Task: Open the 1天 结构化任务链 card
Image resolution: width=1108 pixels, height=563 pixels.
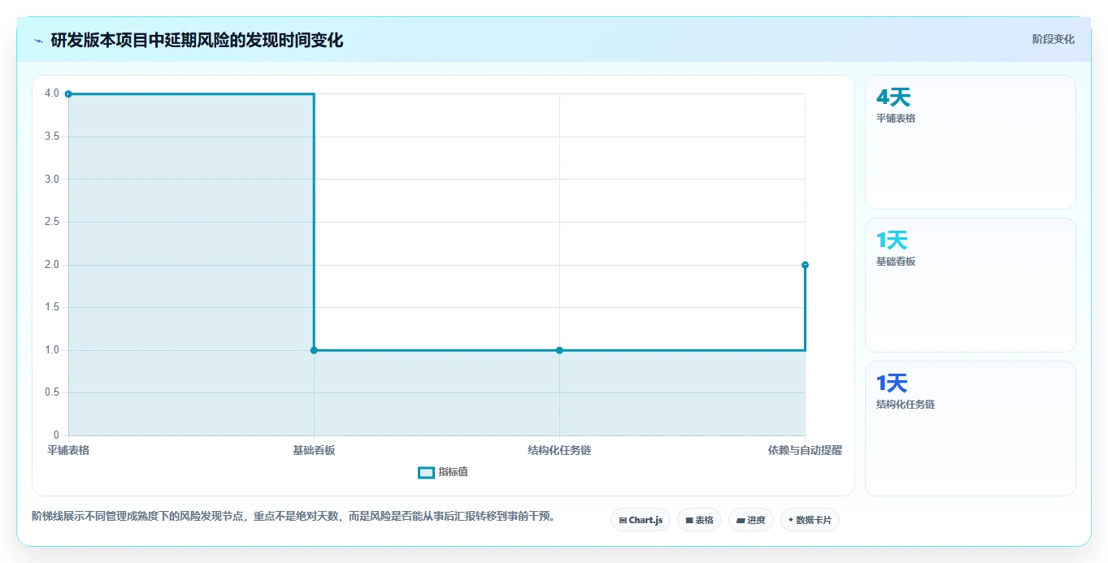Action: (x=971, y=428)
